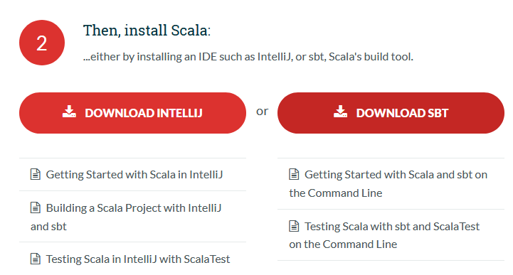Viewport: 513px width, 275px height.
Task: Click the subtitle about installing an IDE
Action: (x=248, y=57)
